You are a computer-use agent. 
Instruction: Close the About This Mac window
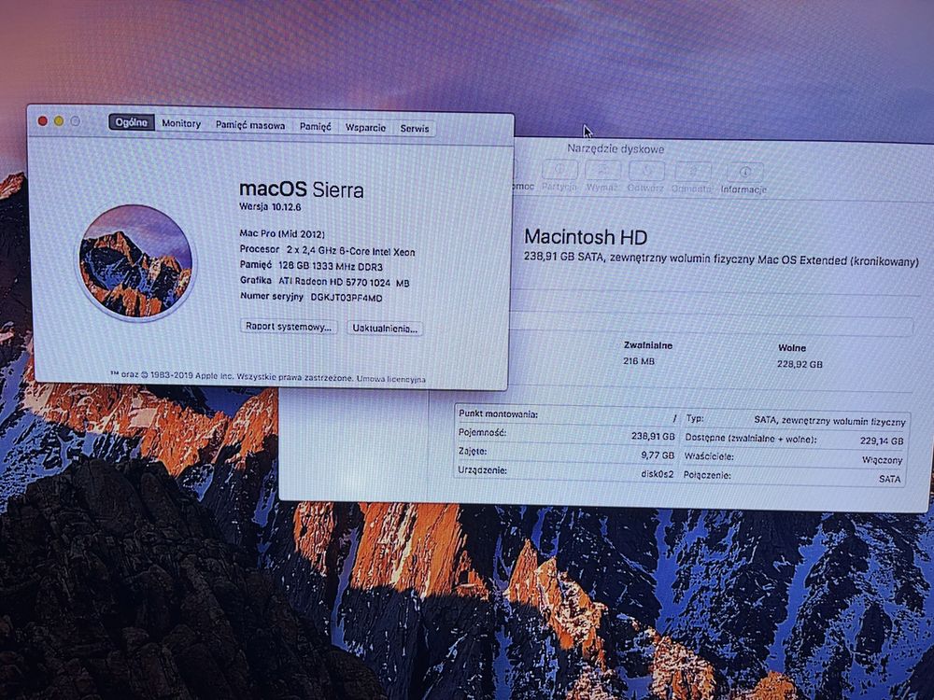pos(43,120)
